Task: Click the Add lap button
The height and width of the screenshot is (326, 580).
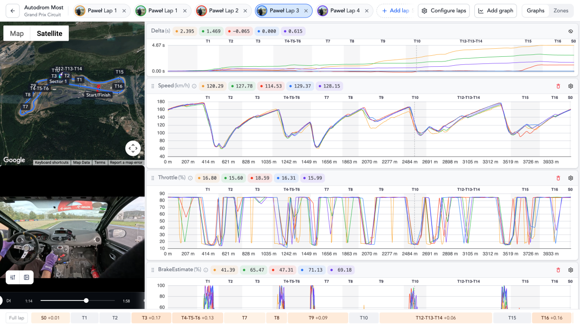Action: 395,10
